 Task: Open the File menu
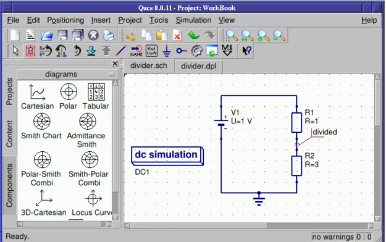pyautogui.click(x=13, y=20)
